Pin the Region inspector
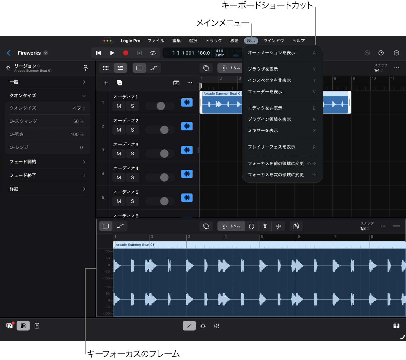This screenshot has height=360, width=406. coord(86,68)
